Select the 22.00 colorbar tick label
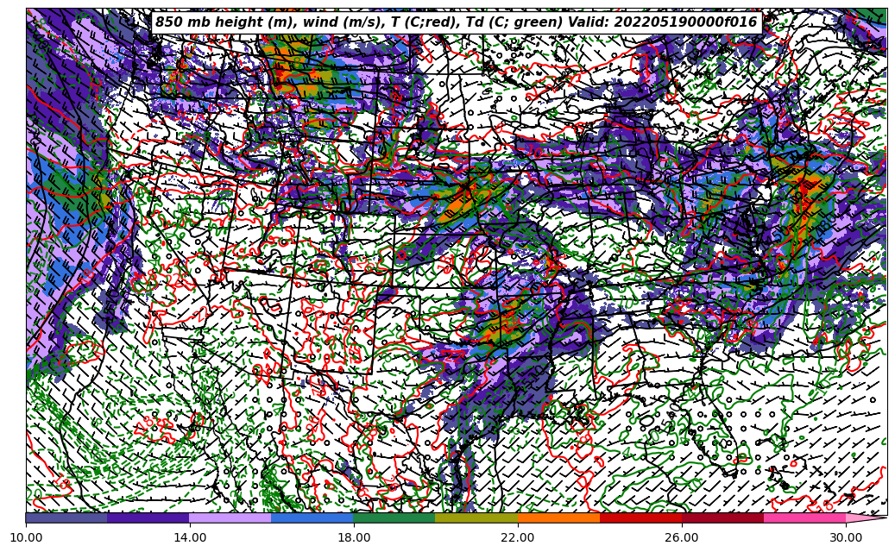The image size is (895, 552). point(518,537)
